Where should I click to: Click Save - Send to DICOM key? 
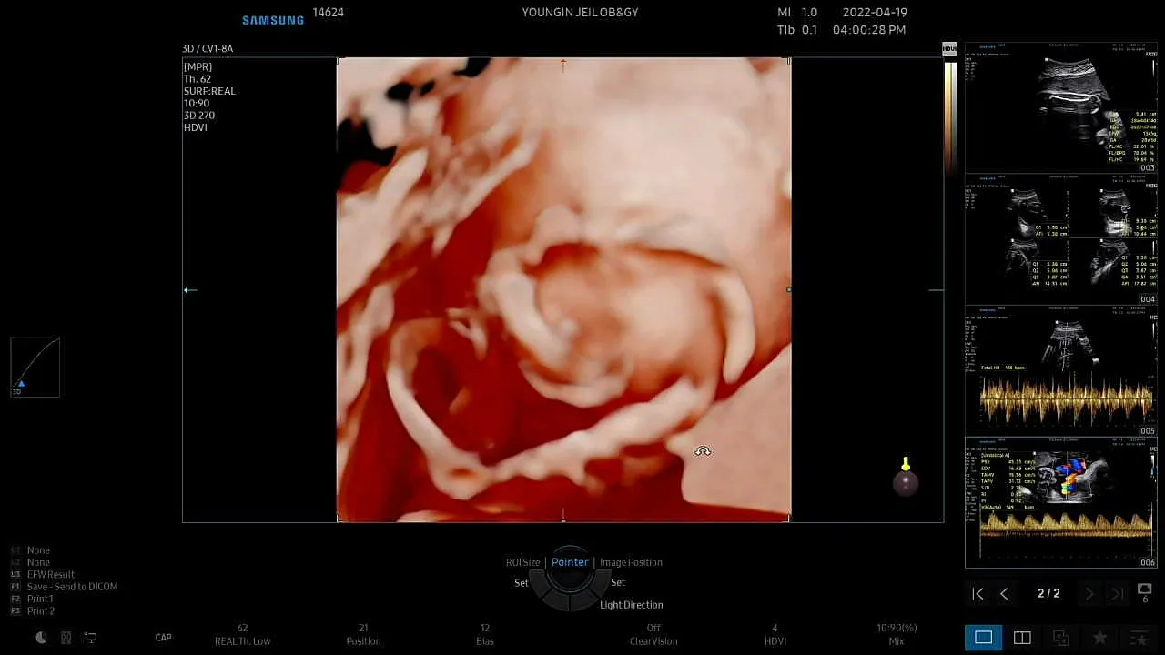click(x=72, y=587)
